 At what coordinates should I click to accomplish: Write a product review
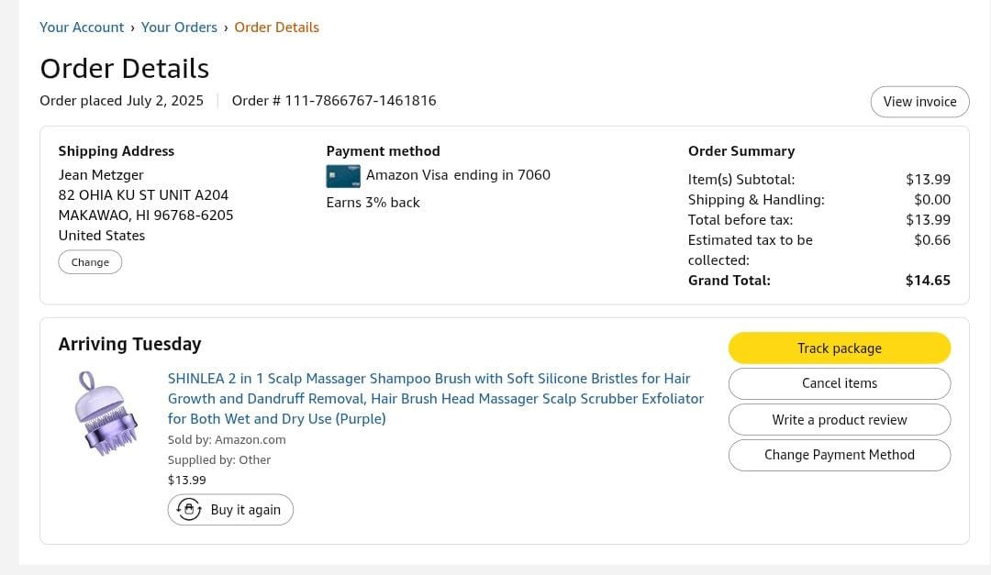(x=840, y=420)
